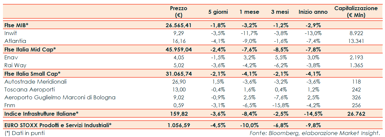
Task: Click the 1 mese column header
Action: [249, 12]
